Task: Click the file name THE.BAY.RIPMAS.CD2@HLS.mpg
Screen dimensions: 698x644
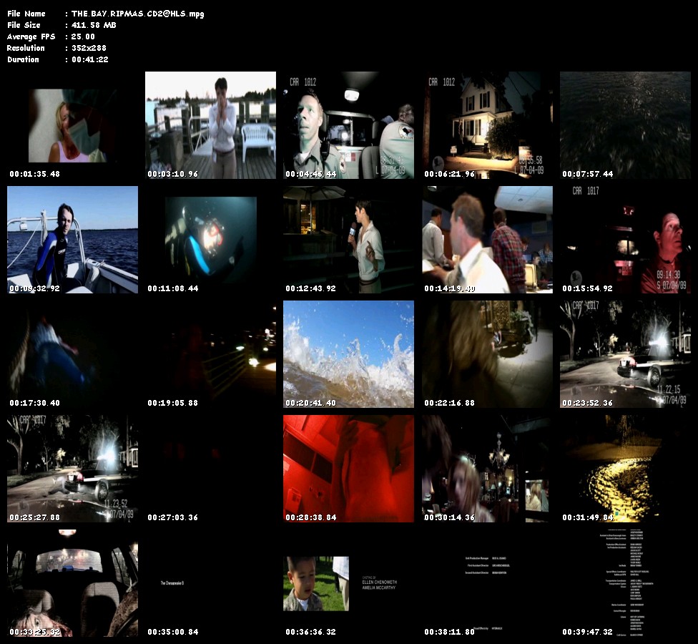Action: tap(137, 14)
